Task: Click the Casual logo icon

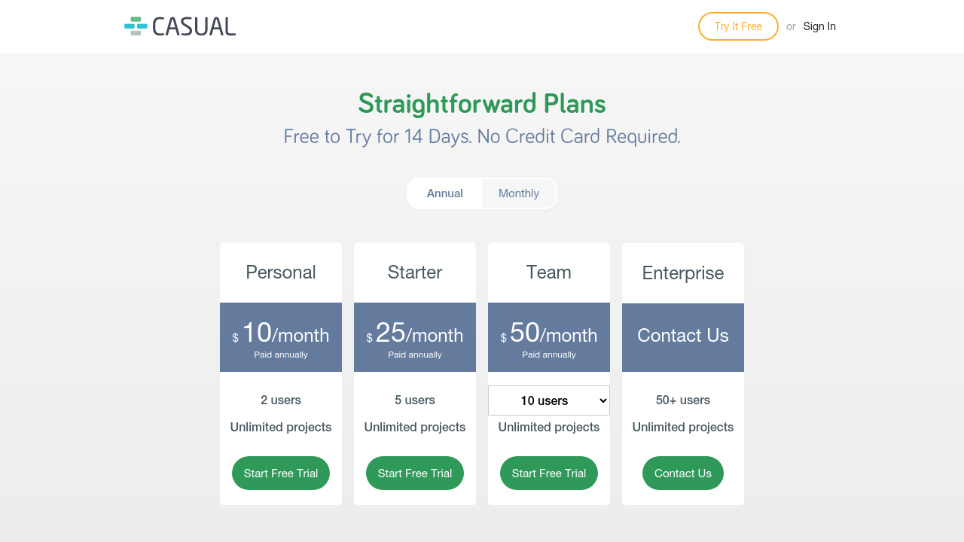Action: click(136, 26)
